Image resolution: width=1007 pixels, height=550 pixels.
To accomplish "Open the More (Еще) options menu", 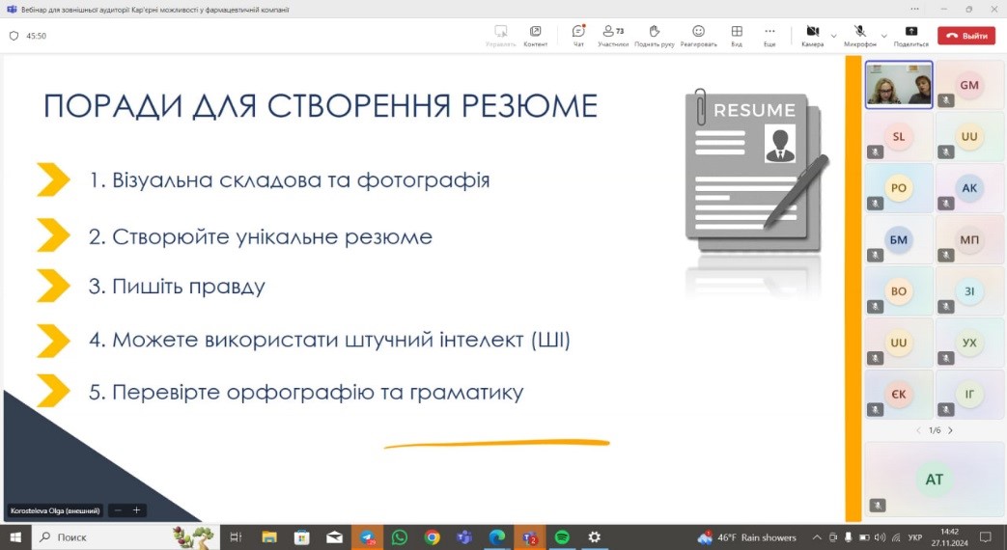I will point(769,35).
